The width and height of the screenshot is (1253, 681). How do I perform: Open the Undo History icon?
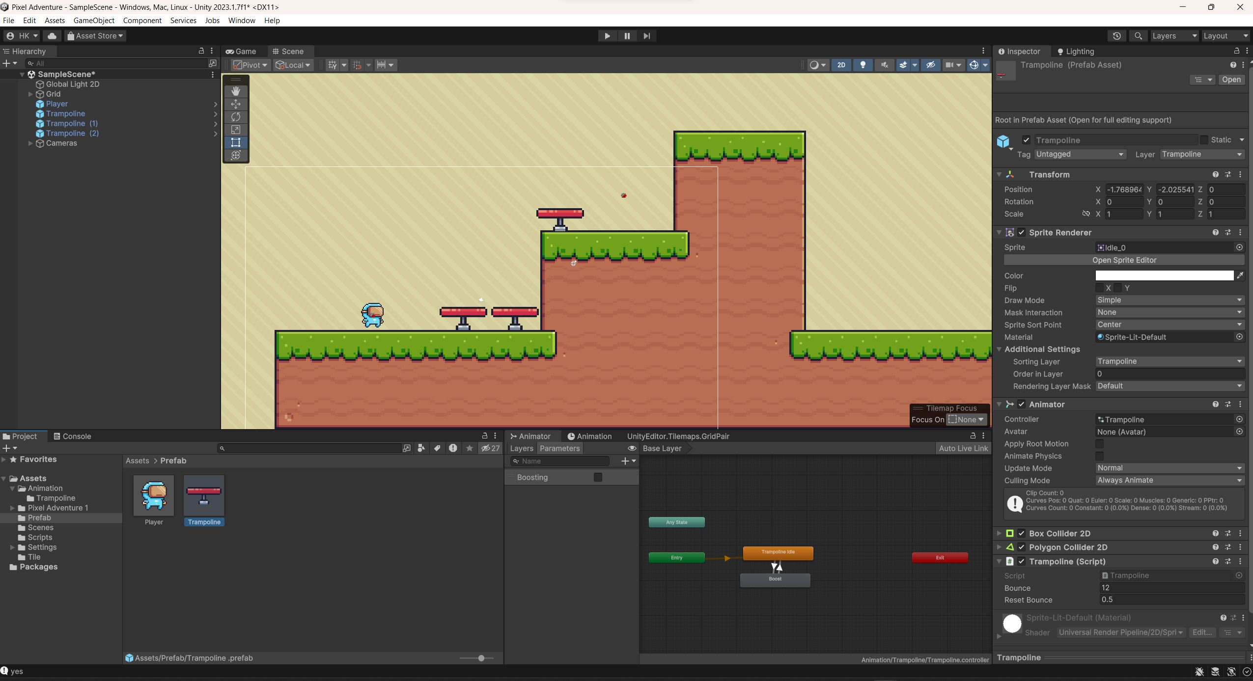pos(1116,36)
